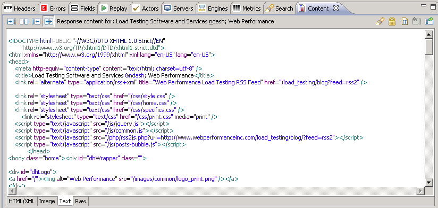Toggle the double-arrow compare panes icon
The image size is (438, 208).
[x=48, y=21]
